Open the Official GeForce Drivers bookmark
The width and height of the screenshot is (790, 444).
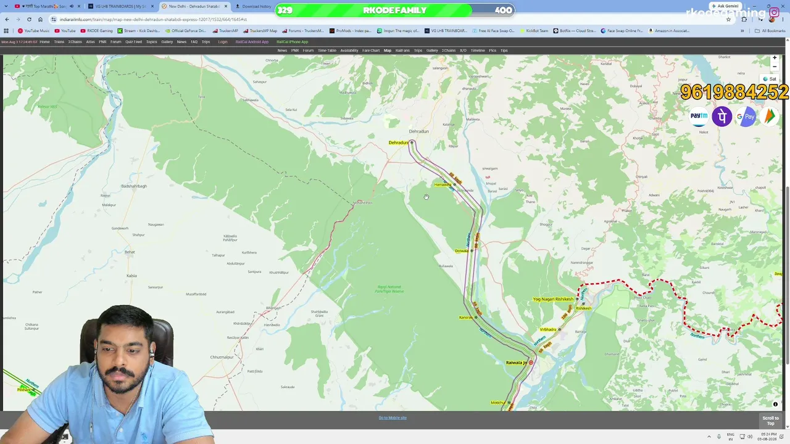186,31
